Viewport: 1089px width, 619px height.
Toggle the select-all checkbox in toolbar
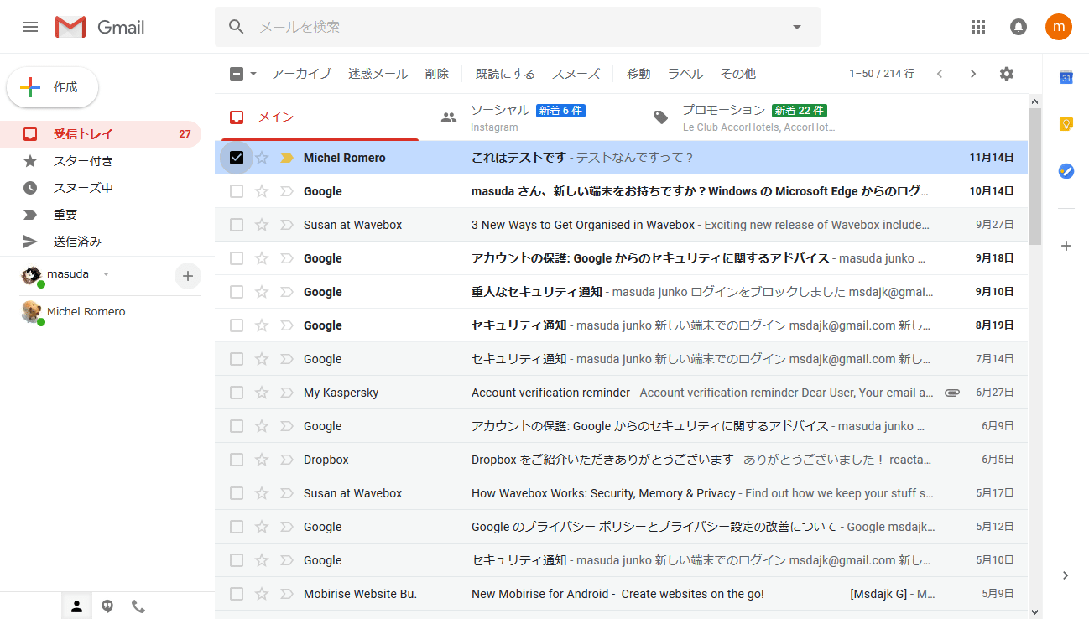pyautogui.click(x=237, y=74)
